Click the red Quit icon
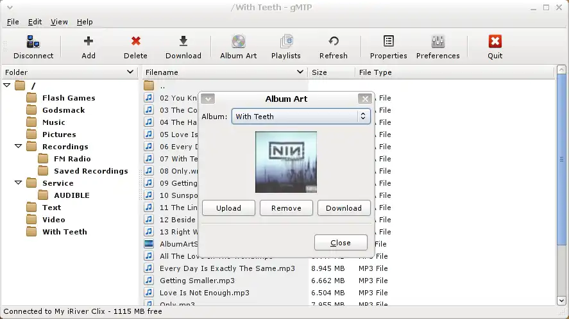The image size is (569, 319). (495, 42)
